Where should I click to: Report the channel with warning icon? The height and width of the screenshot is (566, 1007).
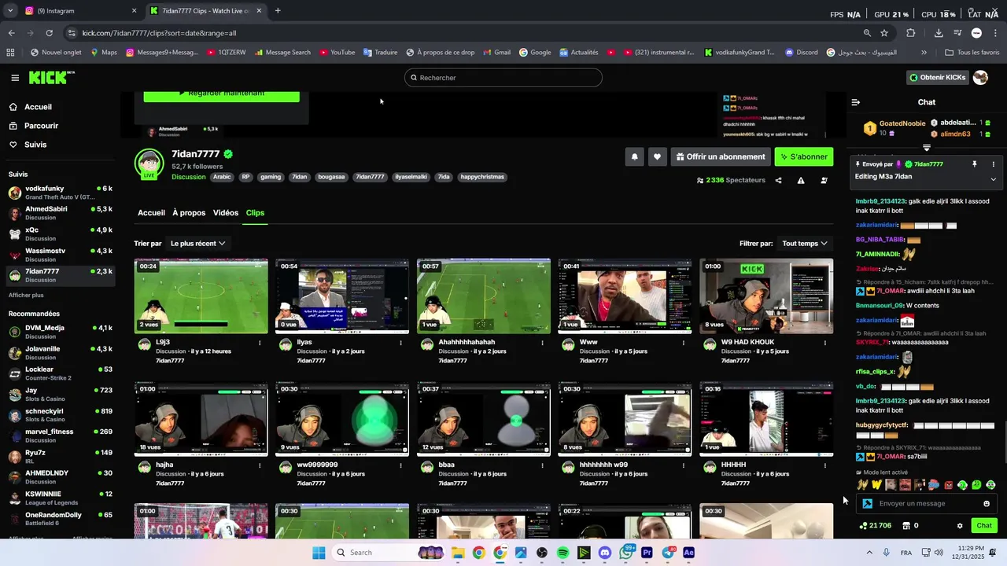(x=801, y=180)
